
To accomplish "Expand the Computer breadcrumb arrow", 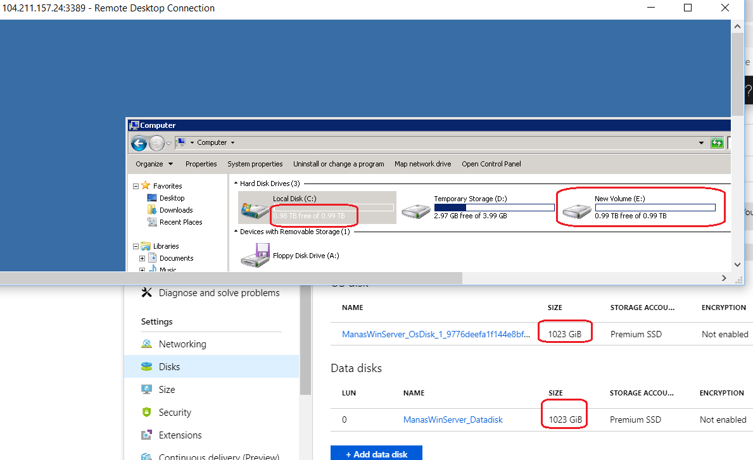I will tap(233, 142).
